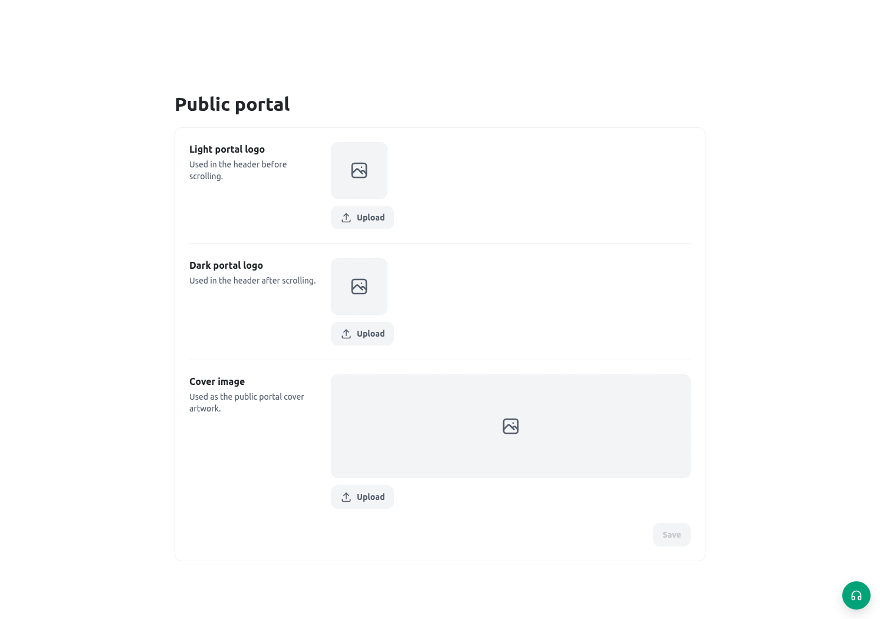The width and height of the screenshot is (880, 619).
Task: Click the Light portal logo label
Action: click(227, 149)
